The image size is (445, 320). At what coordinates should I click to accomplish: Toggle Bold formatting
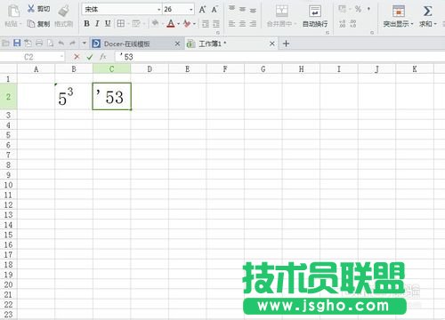pyautogui.click(x=86, y=23)
